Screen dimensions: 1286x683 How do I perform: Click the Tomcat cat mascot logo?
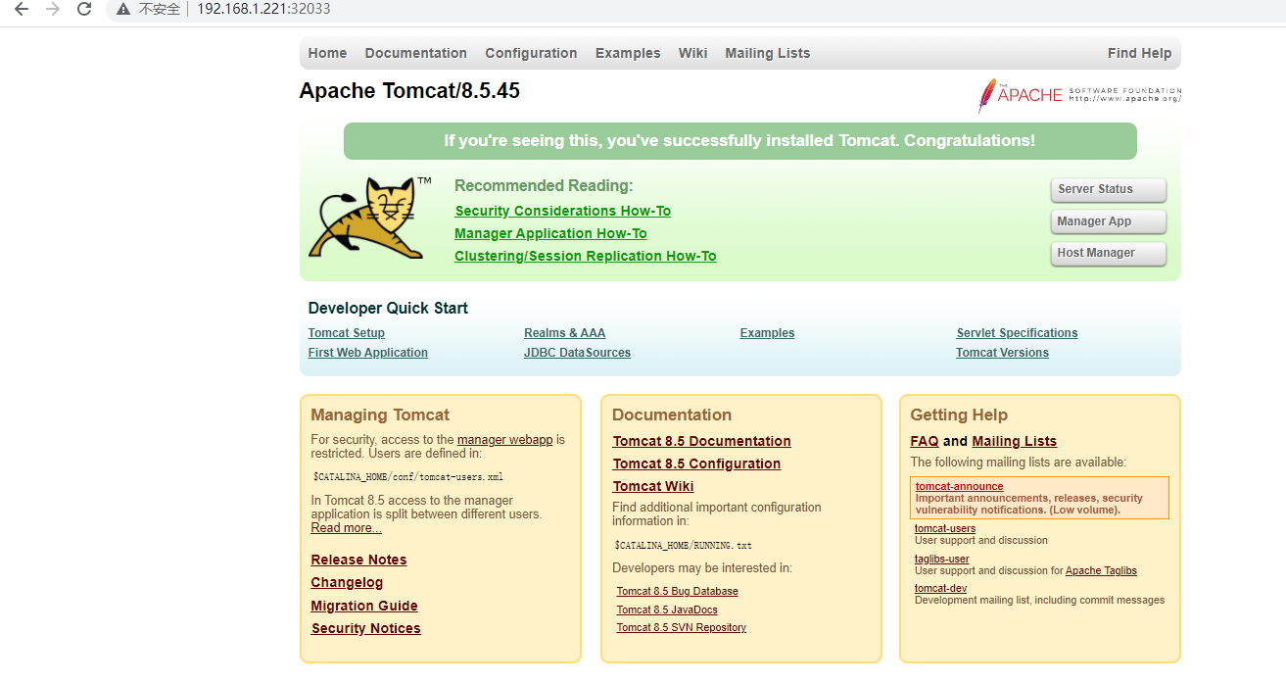369,218
